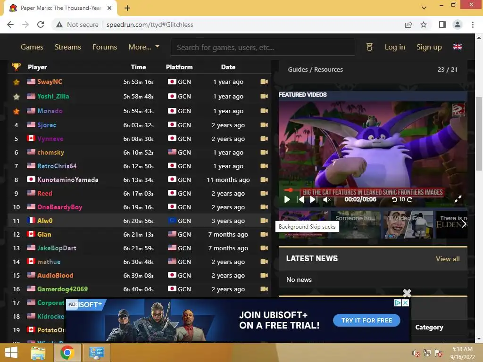Forward featured video 10 seconds
483x362 pixels.
pos(410,199)
